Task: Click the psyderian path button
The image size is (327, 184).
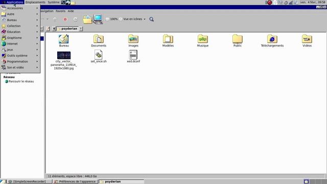Action: point(67,29)
